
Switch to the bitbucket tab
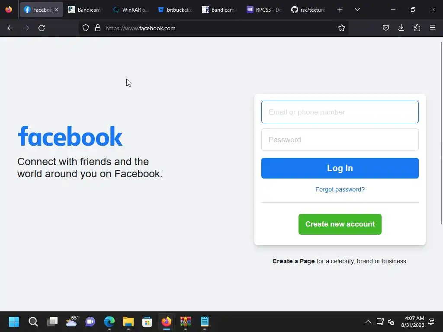(x=175, y=10)
